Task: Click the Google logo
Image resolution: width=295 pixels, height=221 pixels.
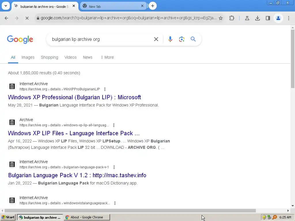Action: point(20,39)
